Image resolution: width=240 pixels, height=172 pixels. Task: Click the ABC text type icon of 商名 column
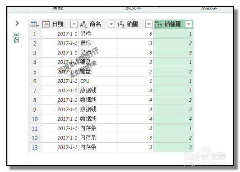[x=83, y=24]
